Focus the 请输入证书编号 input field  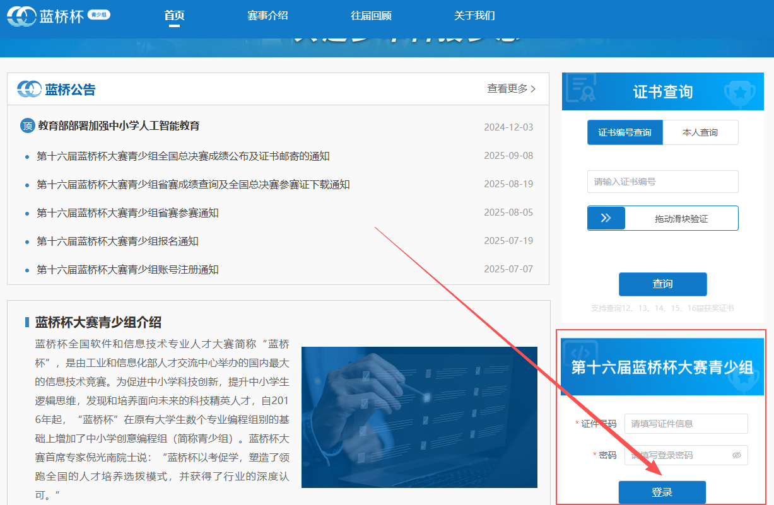tap(662, 182)
